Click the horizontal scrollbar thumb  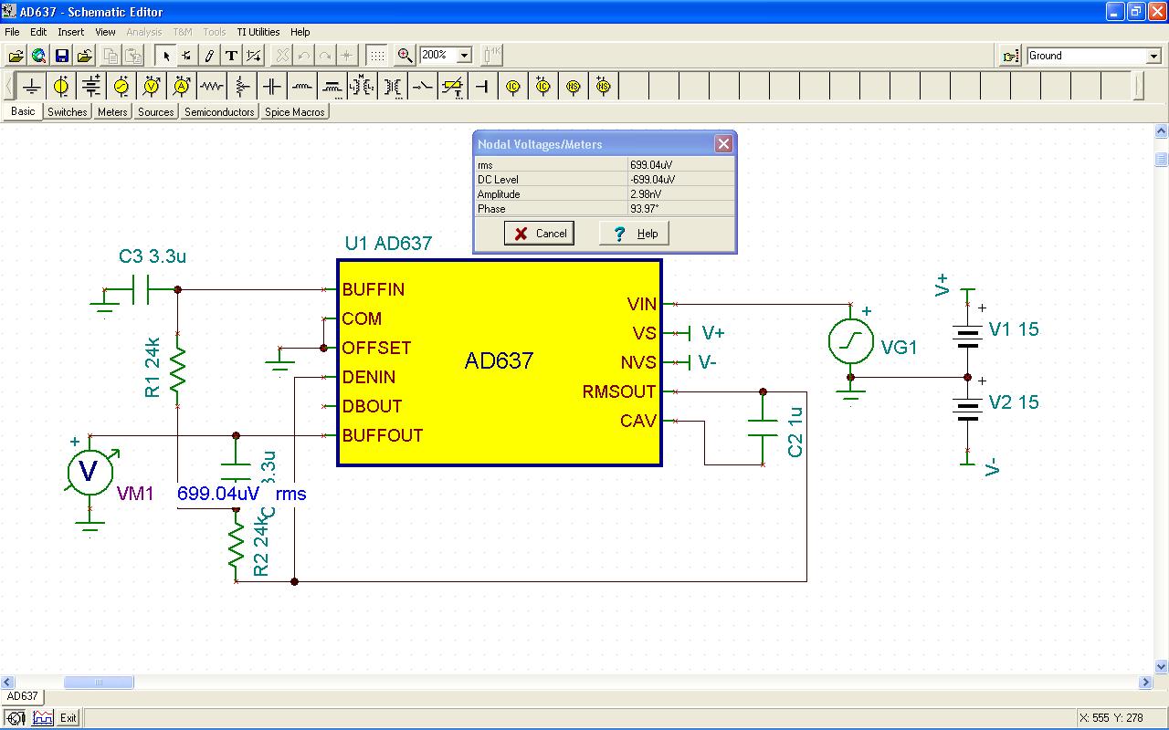click(x=99, y=683)
